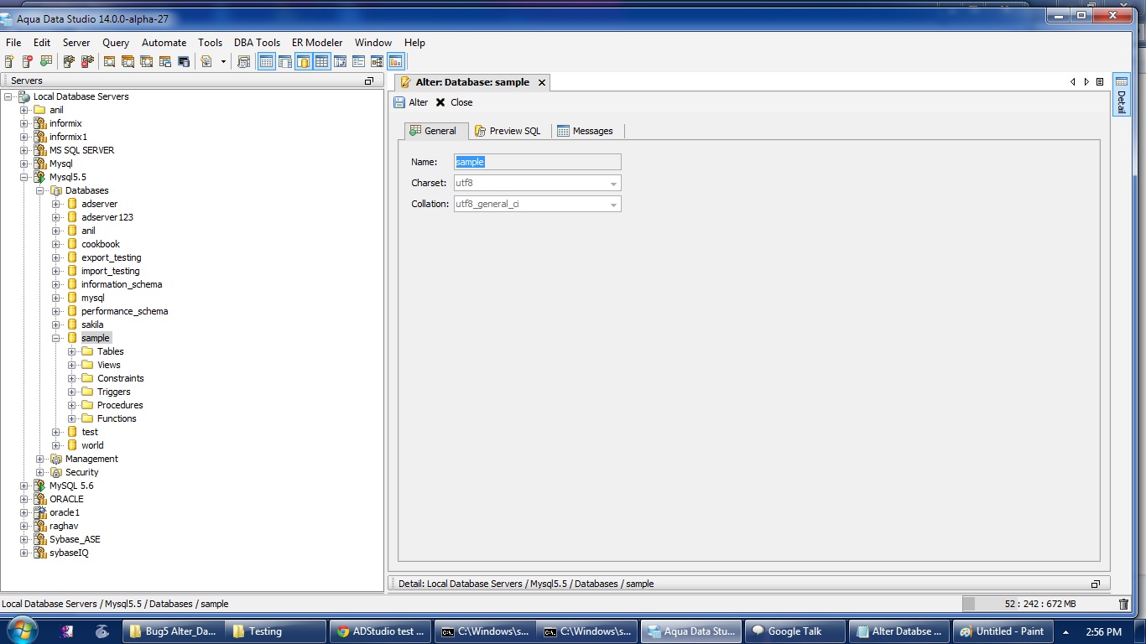Viewport: 1146px width, 644px height.
Task: Click the stacked windows icon with blue overlay
Action: 165,61
